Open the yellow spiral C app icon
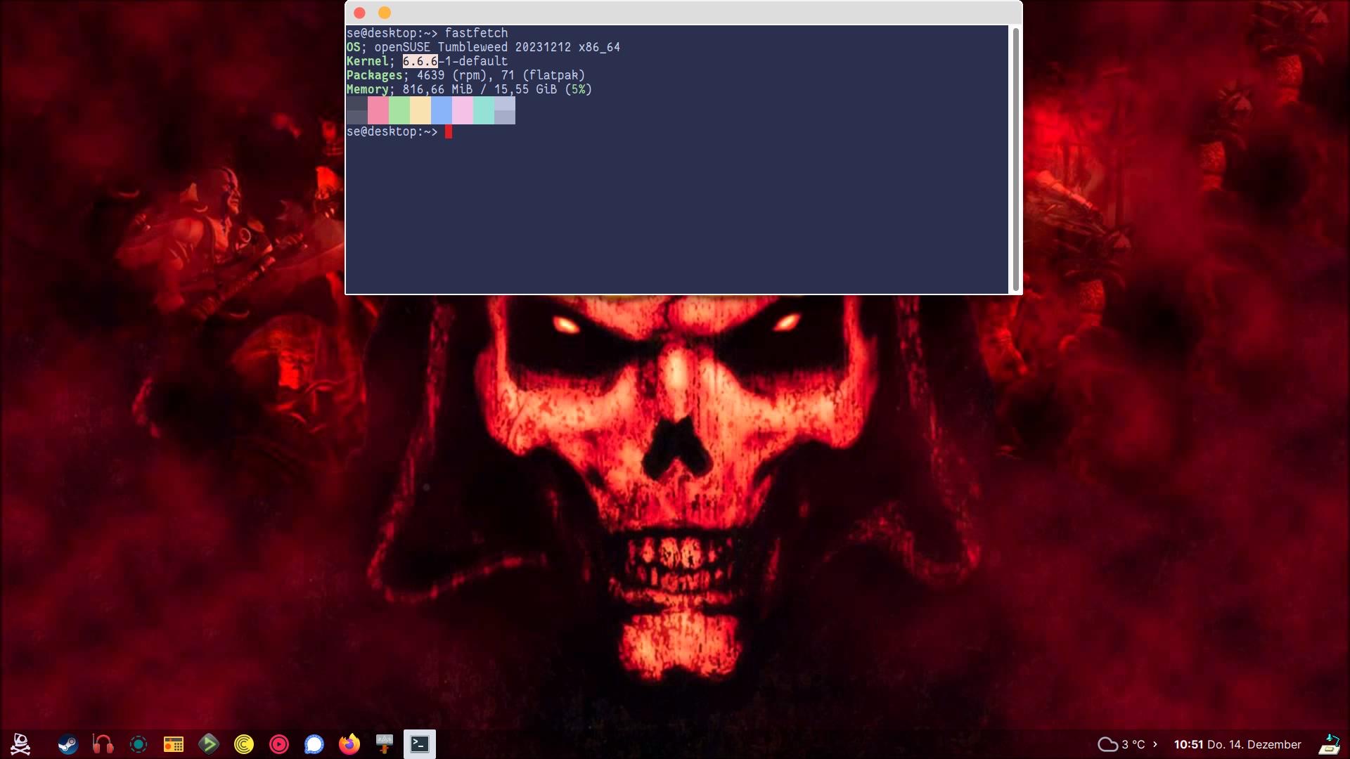The height and width of the screenshot is (759, 1350). (244, 744)
